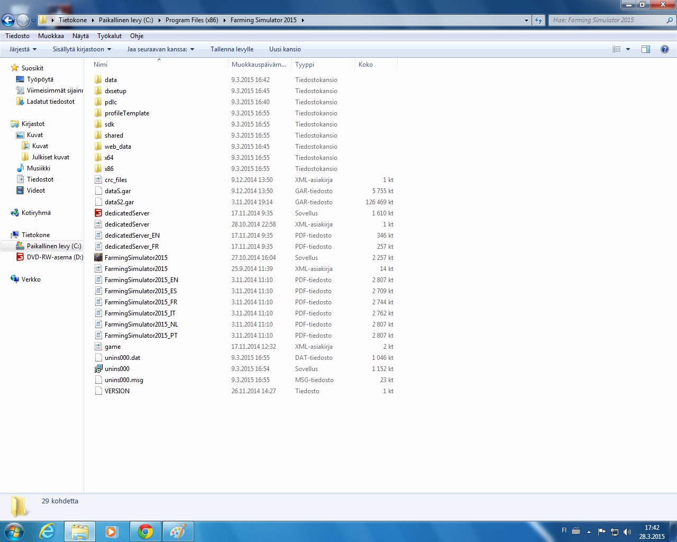Open Musiikki library in the sidebar
The width and height of the screenshot is (677, 542).
tap(33, 168)
